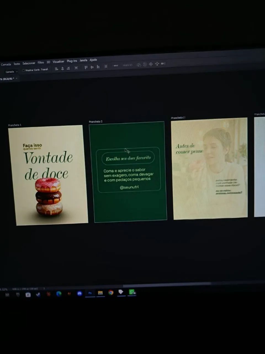Align left edges of layers

57,69
